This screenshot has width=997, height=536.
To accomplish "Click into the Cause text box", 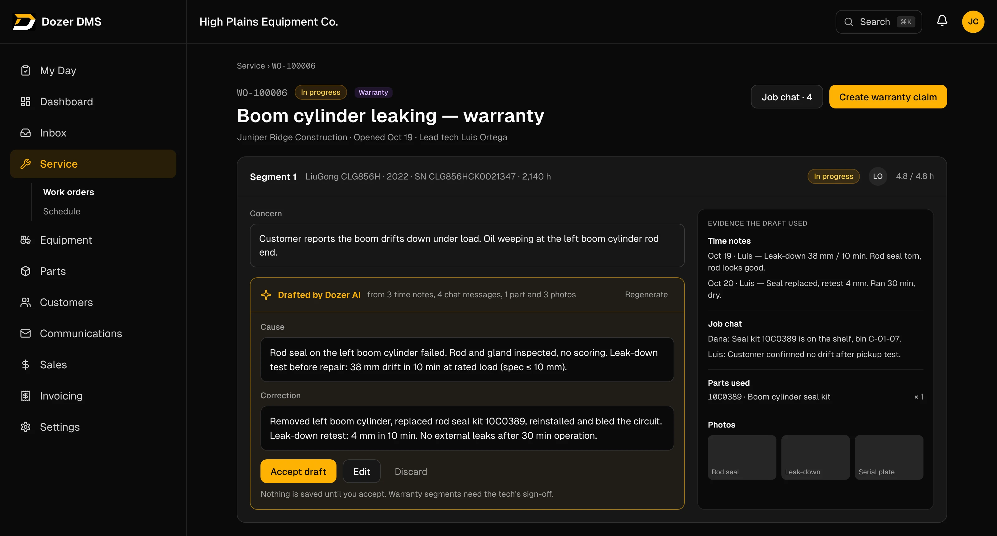I will (467, 360).
